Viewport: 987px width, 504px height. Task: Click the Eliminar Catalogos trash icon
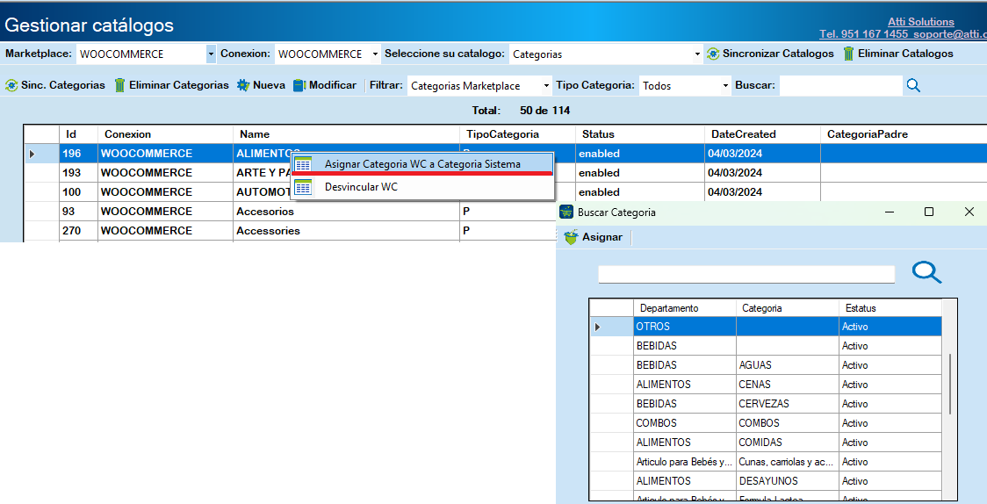[848, 54]
